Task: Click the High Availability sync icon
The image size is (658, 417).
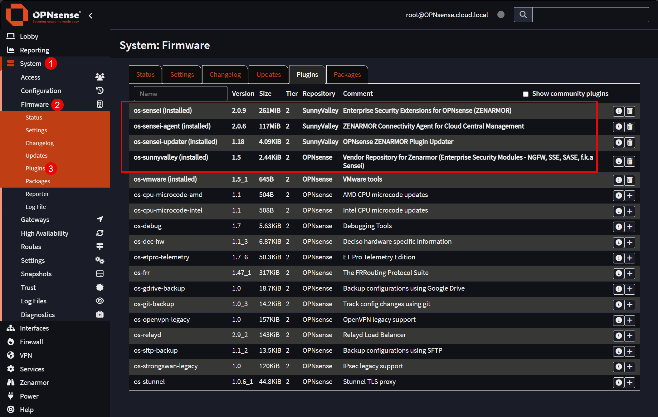Action: click(x=100, y=233)
